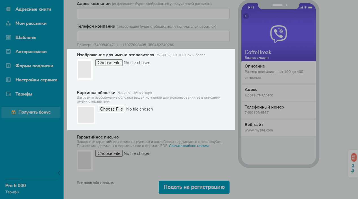This screenshot has width=358, height=199.
Task: Click the Service settings sidebar icon
Action: pos(8,80)
